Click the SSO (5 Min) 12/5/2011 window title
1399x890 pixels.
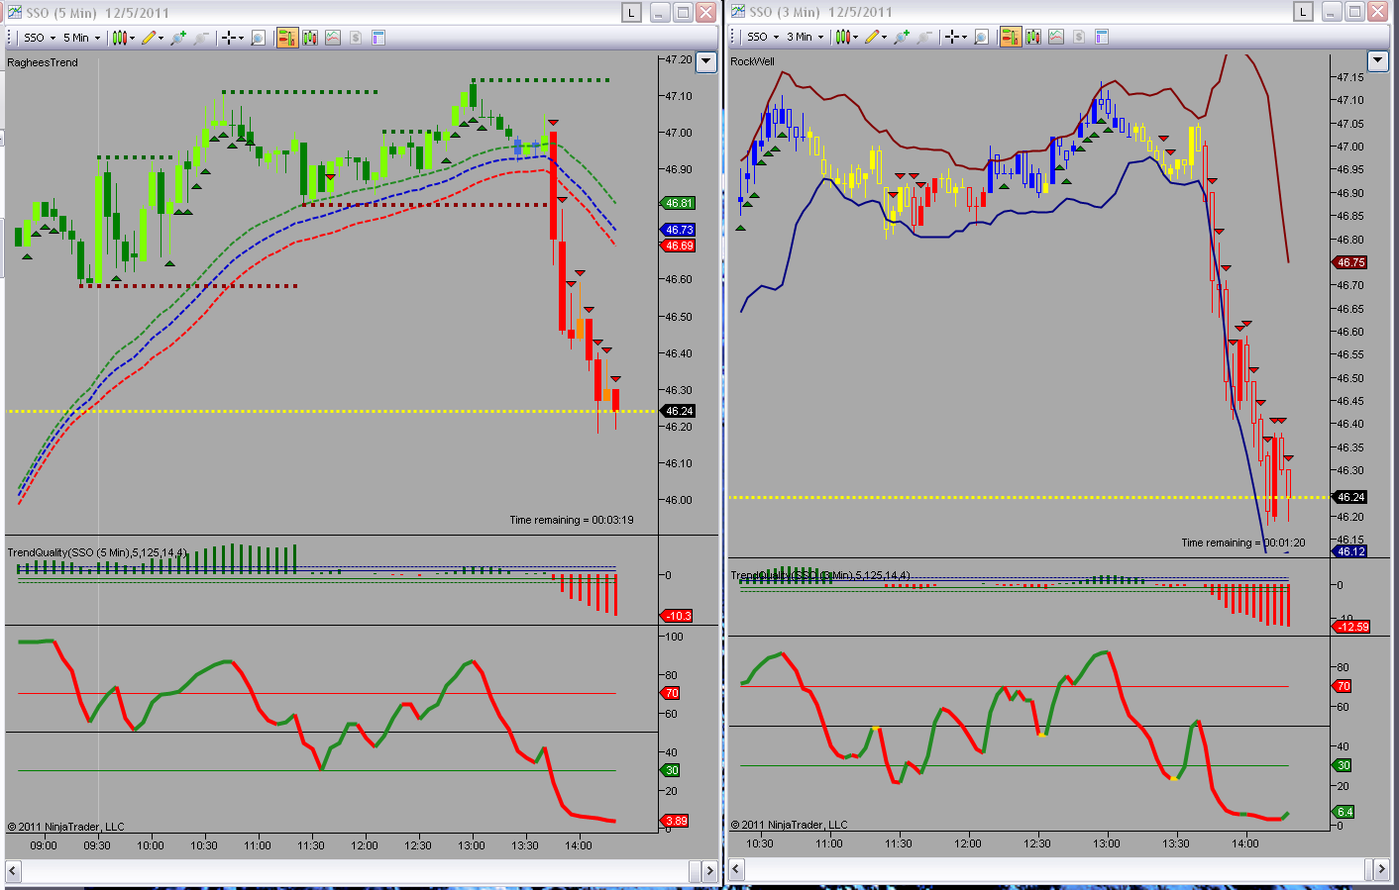tap(97, 13)
